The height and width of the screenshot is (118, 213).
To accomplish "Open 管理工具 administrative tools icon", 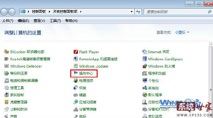I will pos(7,88).
